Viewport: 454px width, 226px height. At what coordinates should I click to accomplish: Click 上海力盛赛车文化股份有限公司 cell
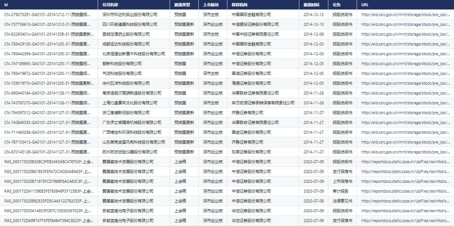pos(130,103)
